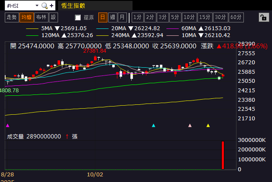Switch to daily 日 period
272x182 pixels.
(x=103, y=17)
